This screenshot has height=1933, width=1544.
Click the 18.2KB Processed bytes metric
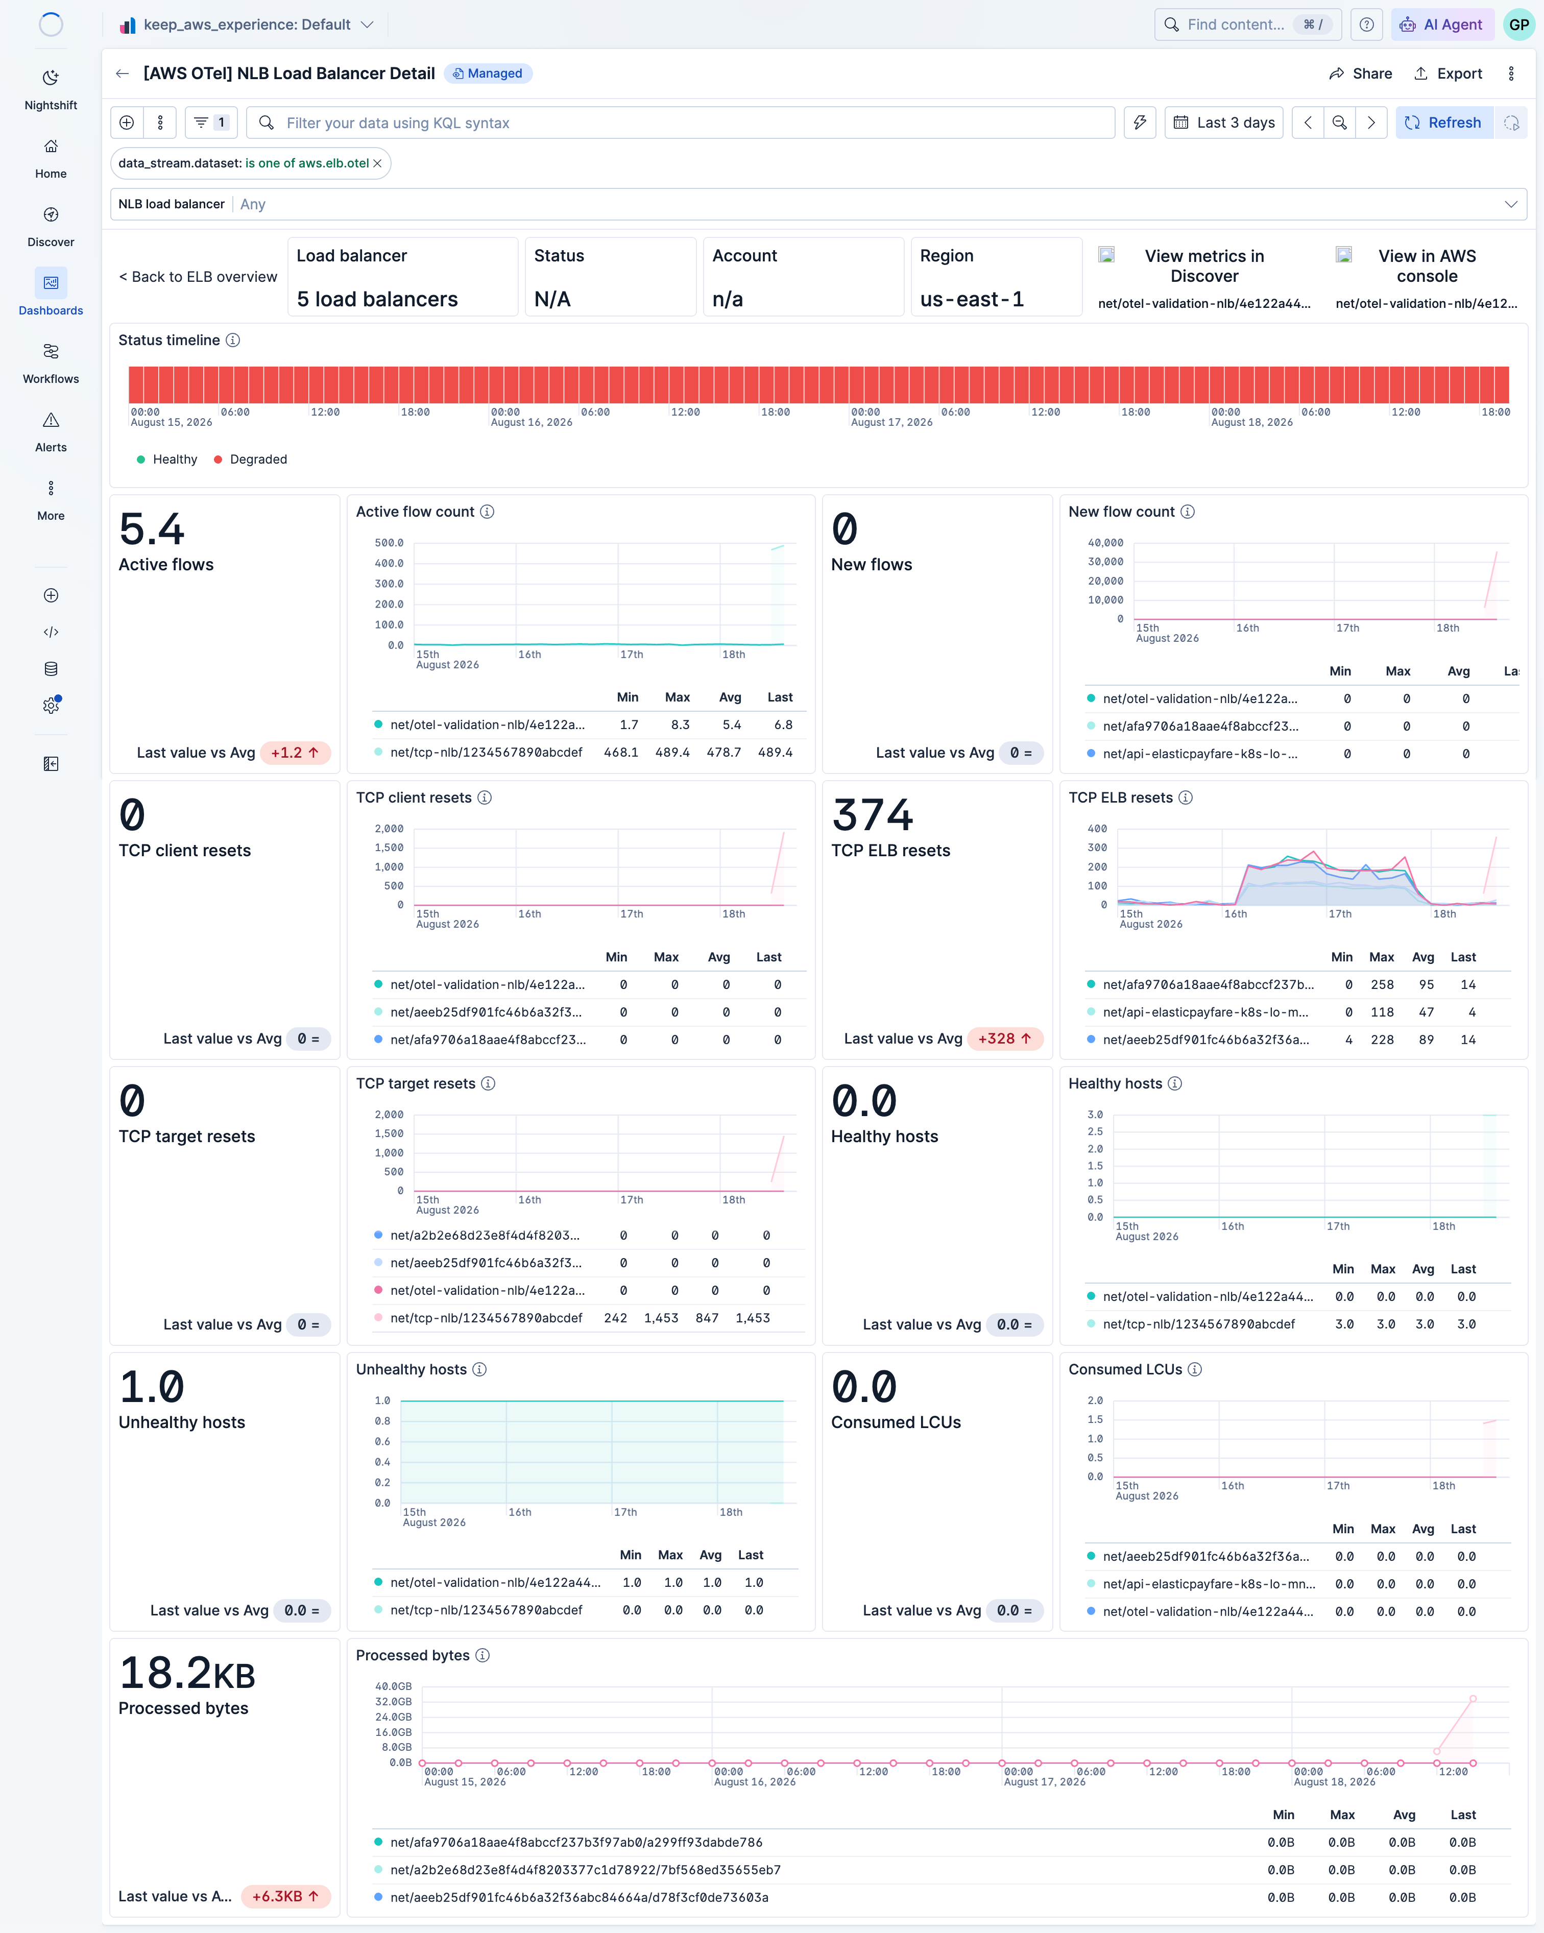186,1673
